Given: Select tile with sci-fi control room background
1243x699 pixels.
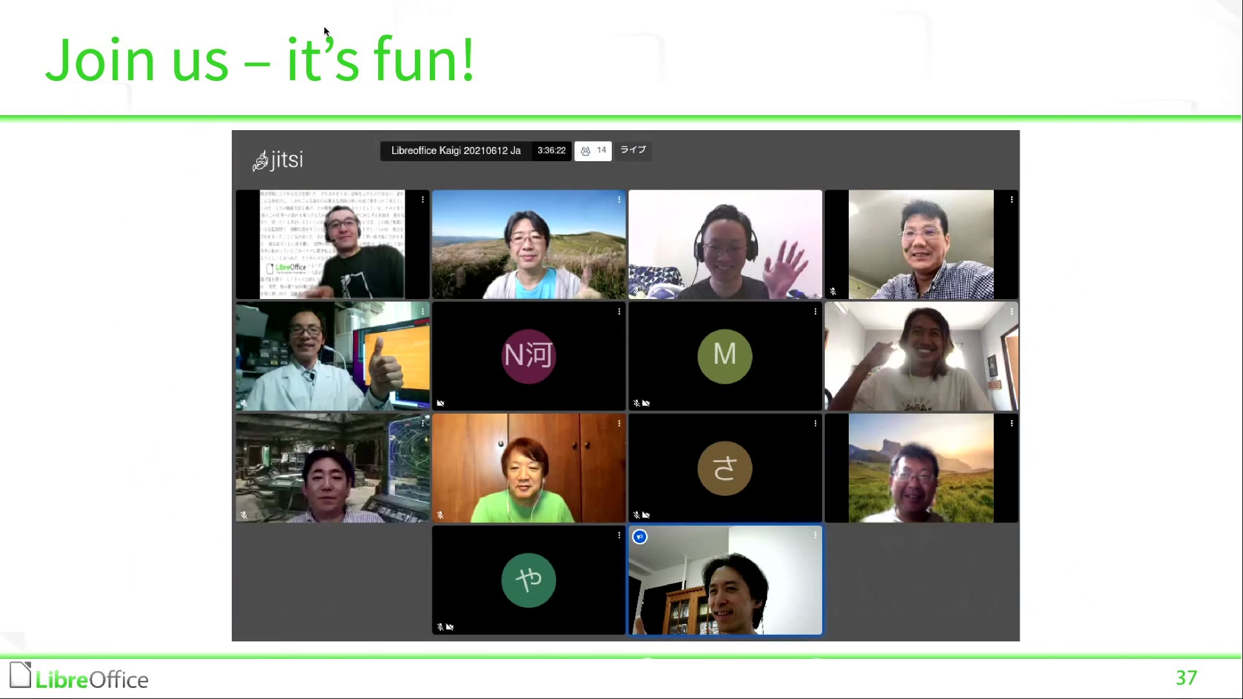Looking at the screenshot, I should [x=333, y=468].
